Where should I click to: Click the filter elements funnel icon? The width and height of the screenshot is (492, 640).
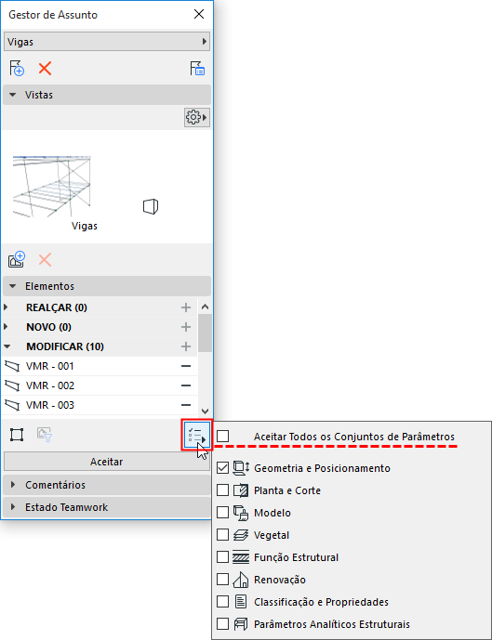[45, 435]
